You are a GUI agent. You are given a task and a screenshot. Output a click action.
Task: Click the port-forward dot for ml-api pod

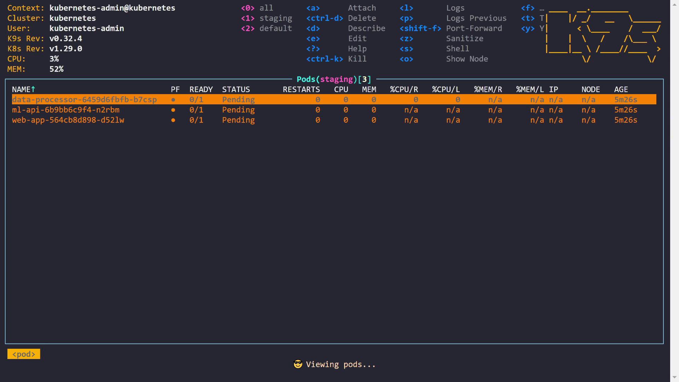[x=173, y=110]
